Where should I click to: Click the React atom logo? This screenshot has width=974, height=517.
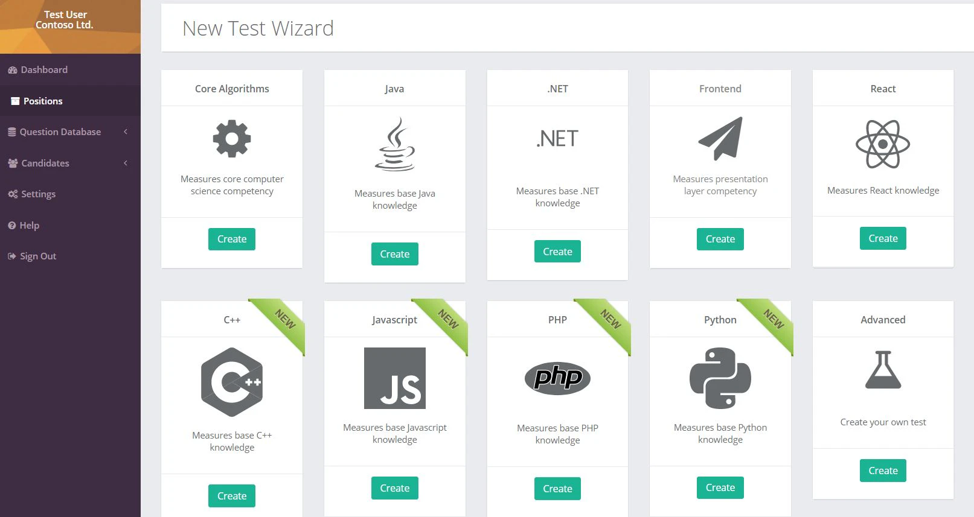883,144
